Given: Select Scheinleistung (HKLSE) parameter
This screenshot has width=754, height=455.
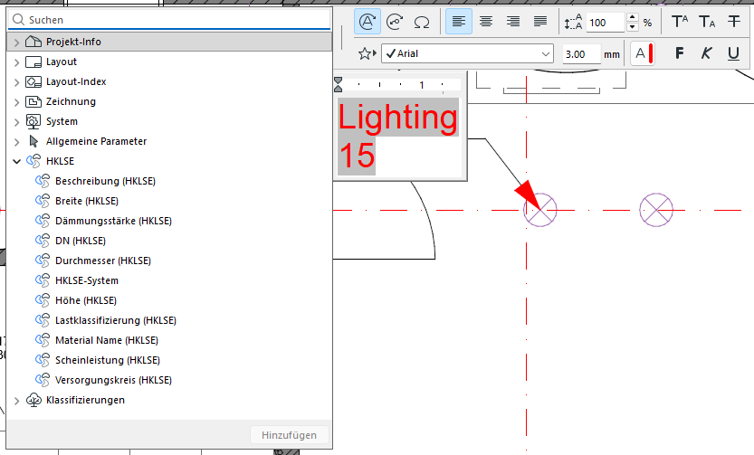Looking at the screenshot, I should point(108,360).
